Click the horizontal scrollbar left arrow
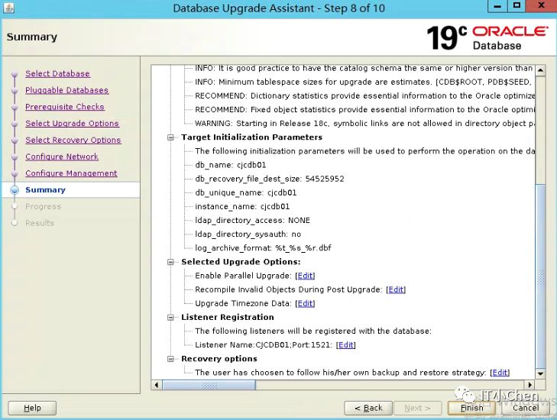The image size is (557, 420). point(157,385)
